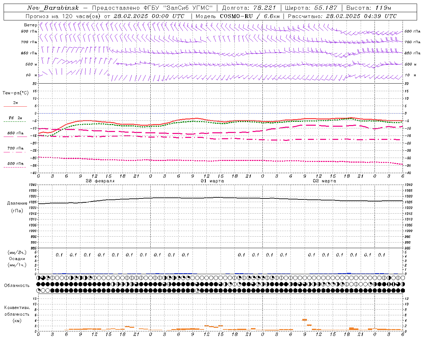Click the Модель COSMO-RU / 6.6км text
The image size is (422, 337).
pyautogui.click(x=238, y=16)
